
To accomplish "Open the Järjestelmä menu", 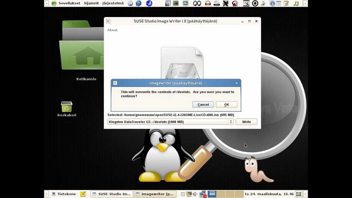I will pyautogui.click(x=113, y=3).
